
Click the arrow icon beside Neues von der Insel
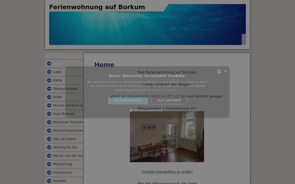tap(49, 156)
